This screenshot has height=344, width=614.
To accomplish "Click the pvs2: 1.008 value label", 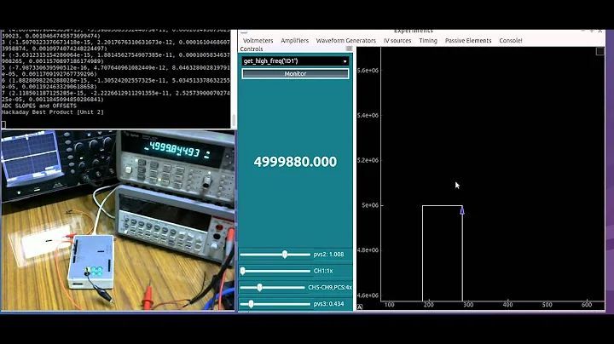I will [328, 255].
